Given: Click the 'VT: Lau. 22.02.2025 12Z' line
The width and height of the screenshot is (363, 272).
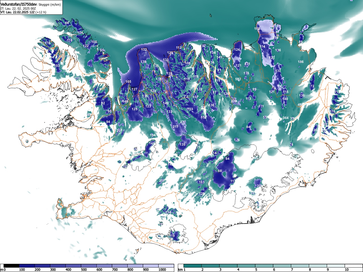Looking at the screenshot, I should pyautogui.click(x=17, y=12).
